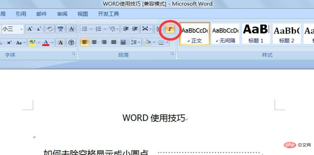Apply yellow text highlight color
This screenshot has width=314, height=155.
[x=32, y=43]
